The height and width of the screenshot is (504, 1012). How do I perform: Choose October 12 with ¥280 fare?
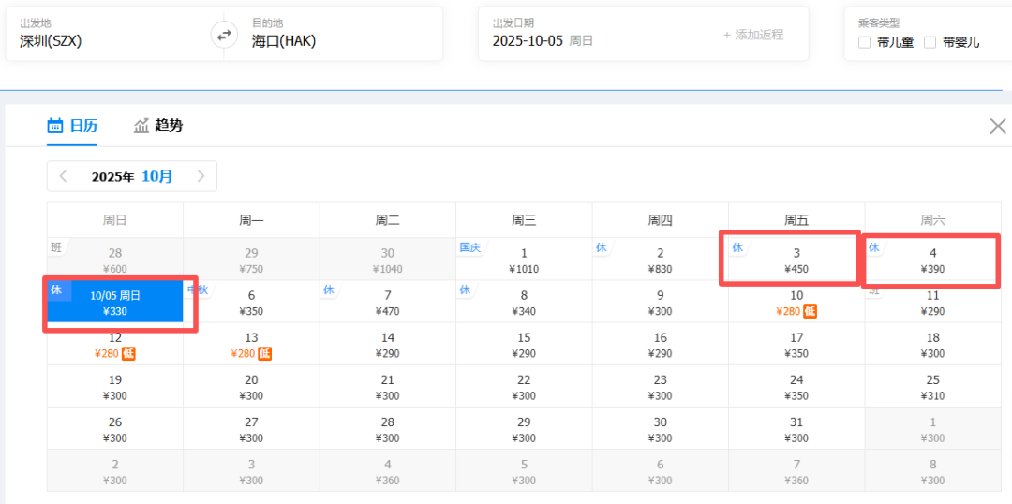(x=114, y=345)
